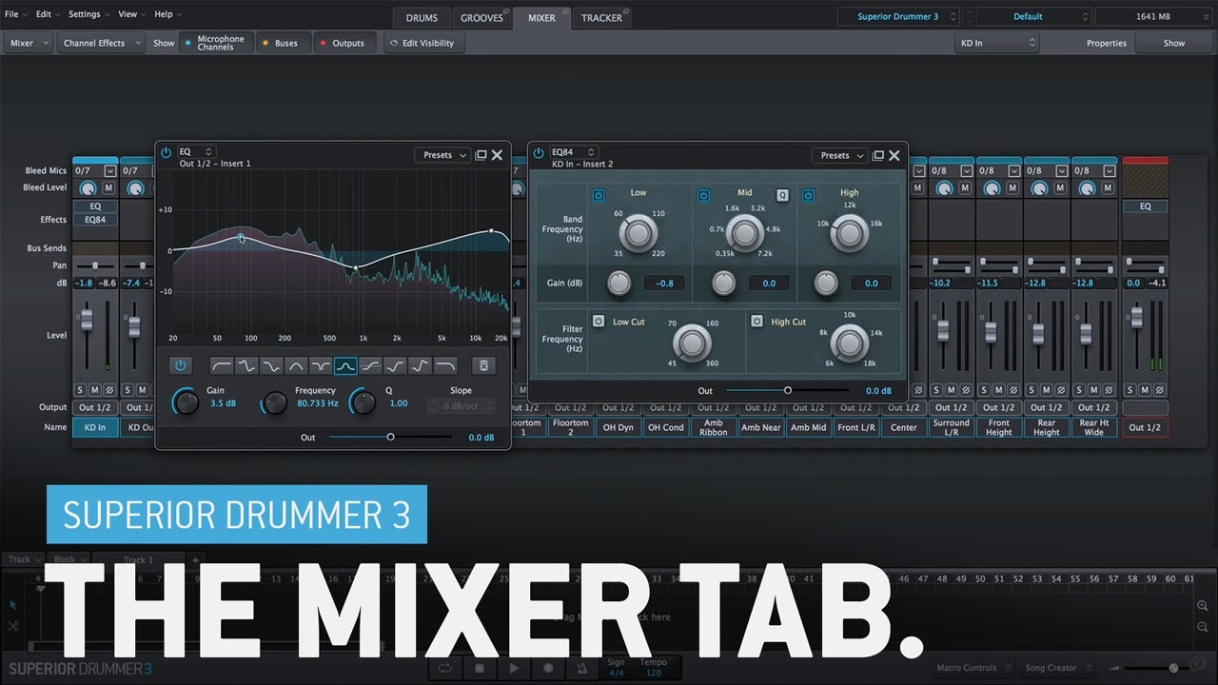
Task: Switch to the GROOVES tab
Action: click(482, 17)
